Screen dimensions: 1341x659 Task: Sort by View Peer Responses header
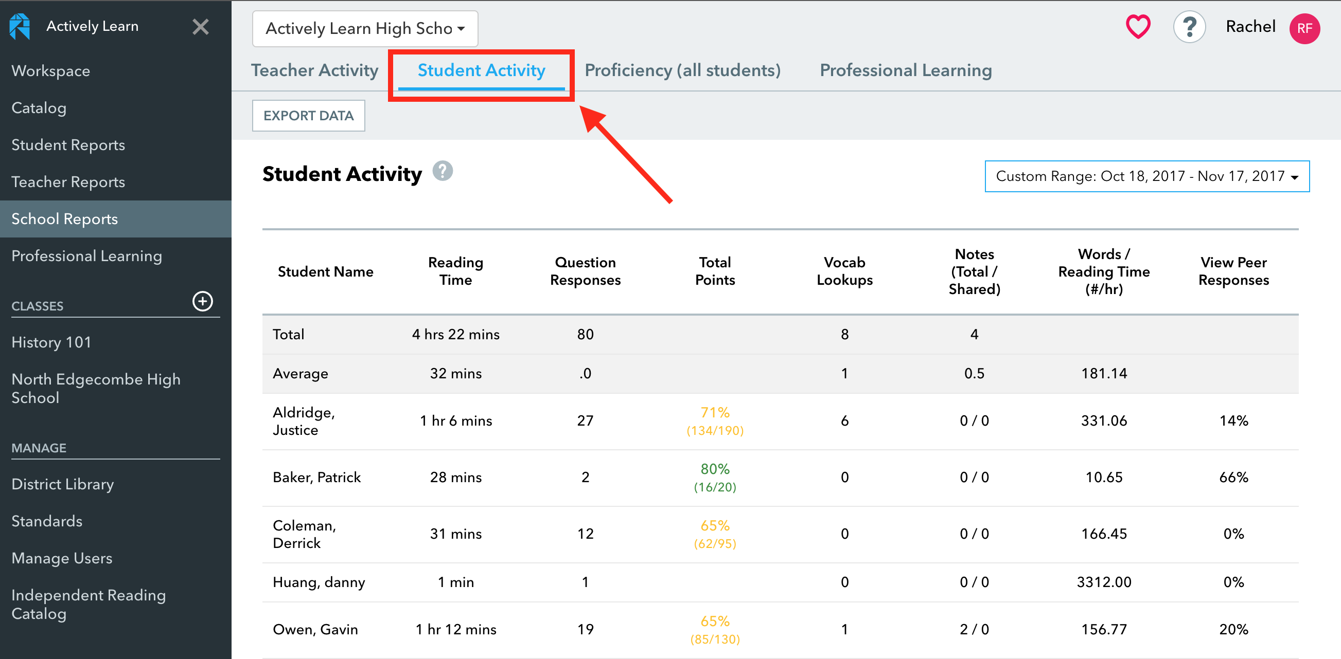coord(1233,271)
